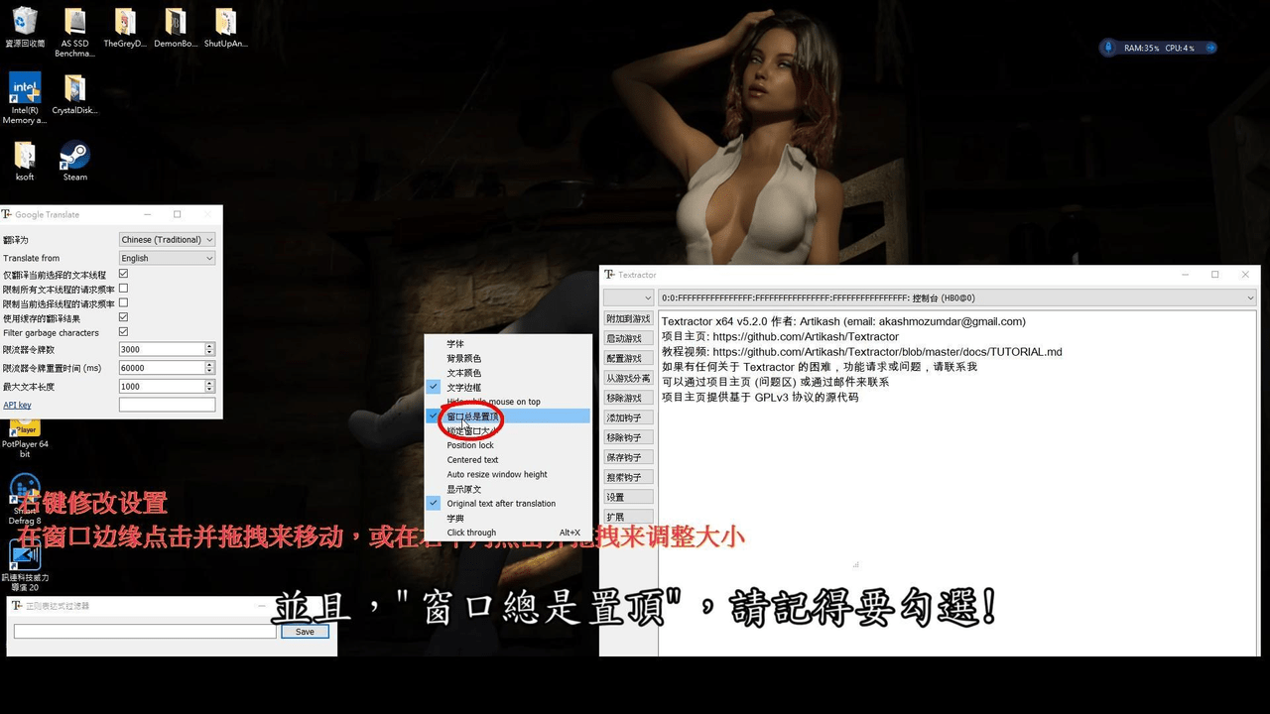Image resolution: width=1270 pixels, height=714 pixels.
Task: Increase the 限流器令牌数 spinner value
Action: tap(209, 346)
